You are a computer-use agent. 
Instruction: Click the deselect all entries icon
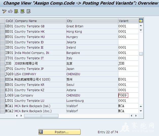[x=29, y=11]
